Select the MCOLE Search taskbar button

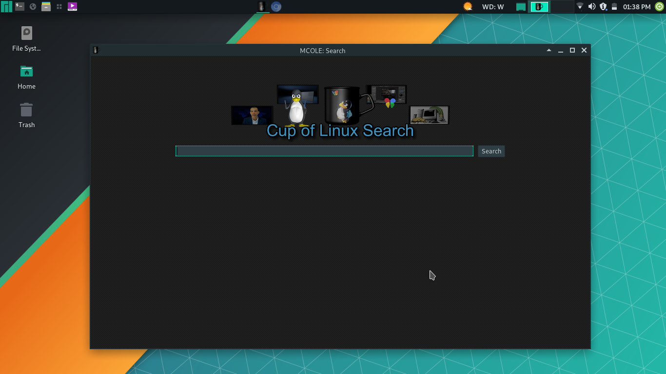tap(262, 6)
